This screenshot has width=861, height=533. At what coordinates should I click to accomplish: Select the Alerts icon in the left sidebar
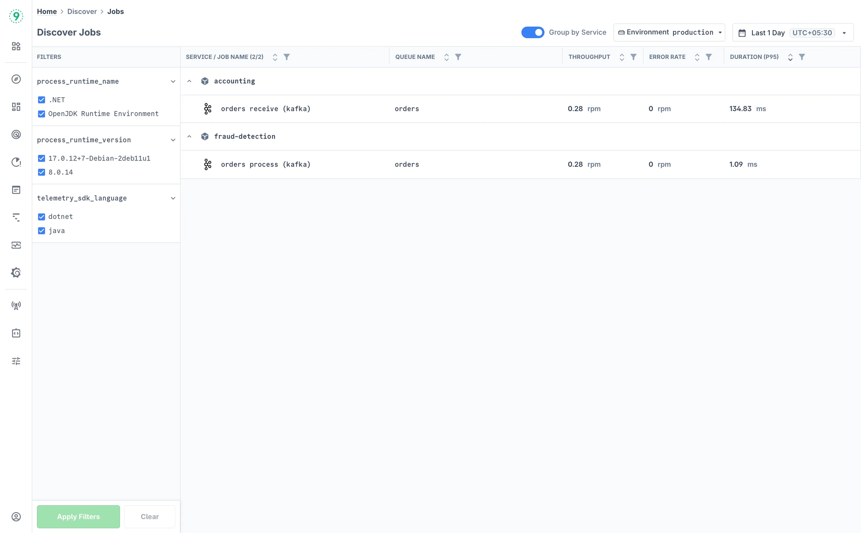tap(16, 163)
